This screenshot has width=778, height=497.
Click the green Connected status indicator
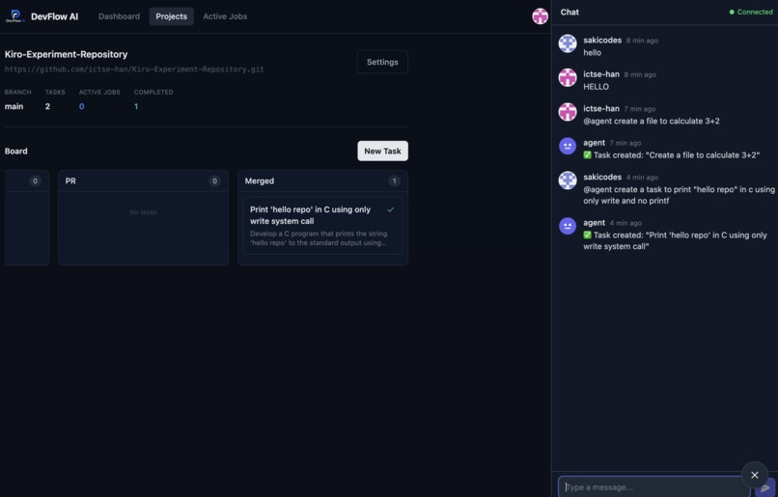point(751,12)
